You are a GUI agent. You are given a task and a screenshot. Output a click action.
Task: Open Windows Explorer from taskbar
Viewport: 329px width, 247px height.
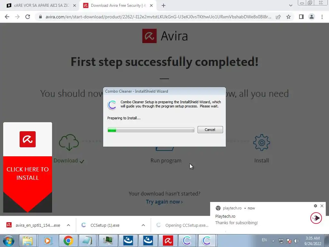pyautogui.click(x=28, y=241)
